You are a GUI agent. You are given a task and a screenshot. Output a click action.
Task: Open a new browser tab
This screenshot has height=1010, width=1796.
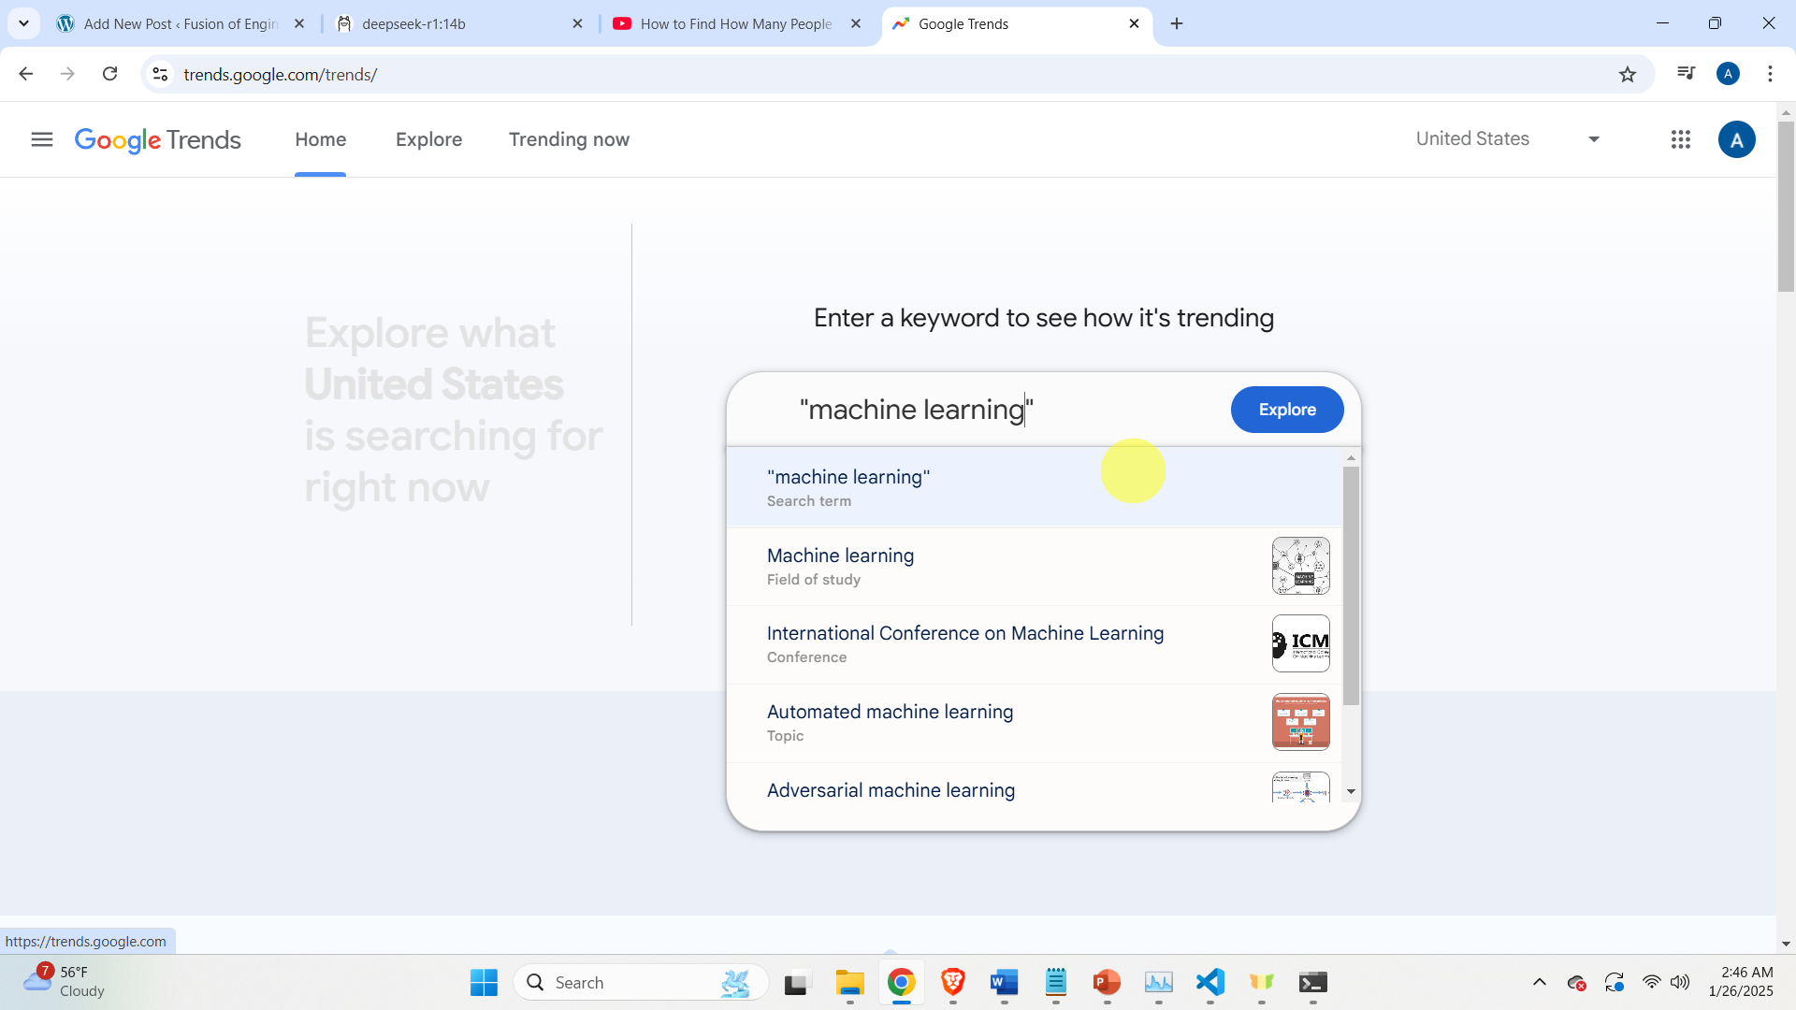[1177, 23]
